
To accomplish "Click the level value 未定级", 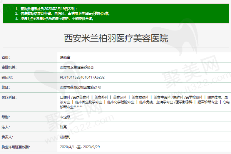I will click(65, 117).
